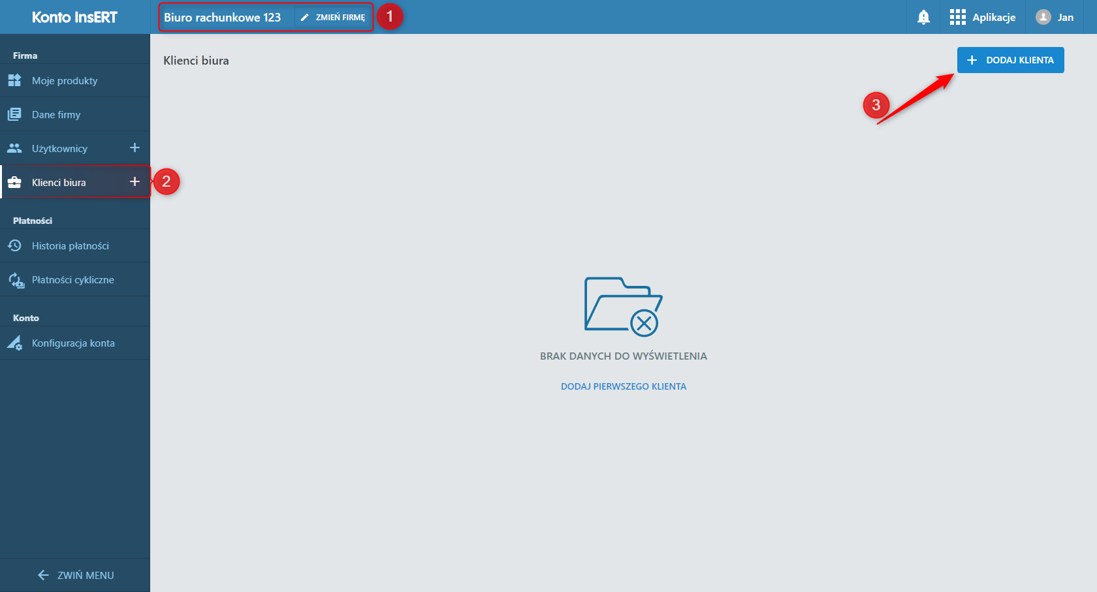This screenshot has width=1097, height=592.
Task: Click the ZWIŃ MENU arrow icon
Action: pos(43,575)
